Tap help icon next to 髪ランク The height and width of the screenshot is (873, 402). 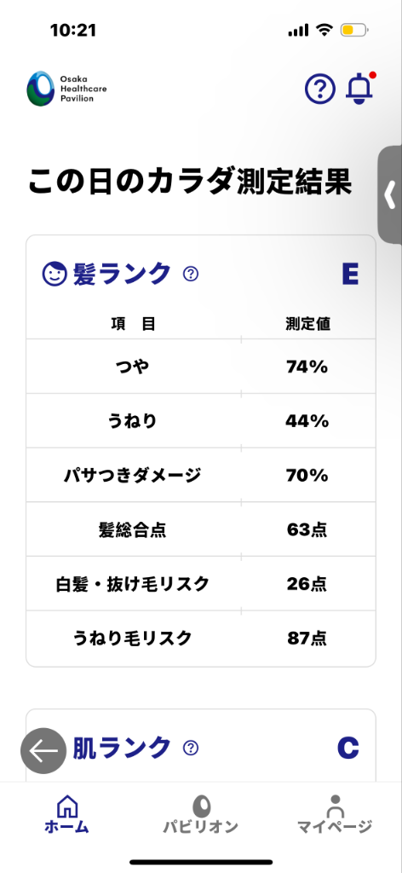click(191, 274)
